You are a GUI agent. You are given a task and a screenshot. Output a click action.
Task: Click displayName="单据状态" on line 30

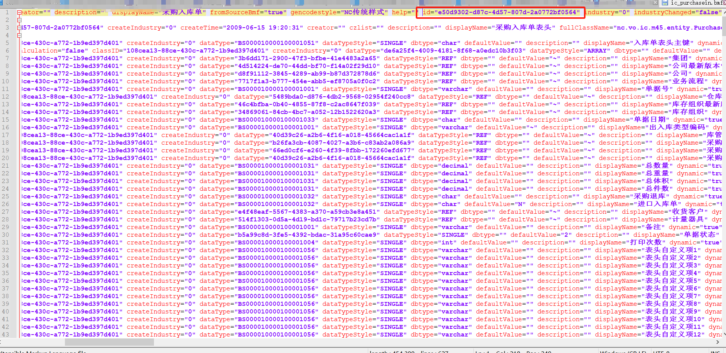pyautogui.click(x=676, y=235)
